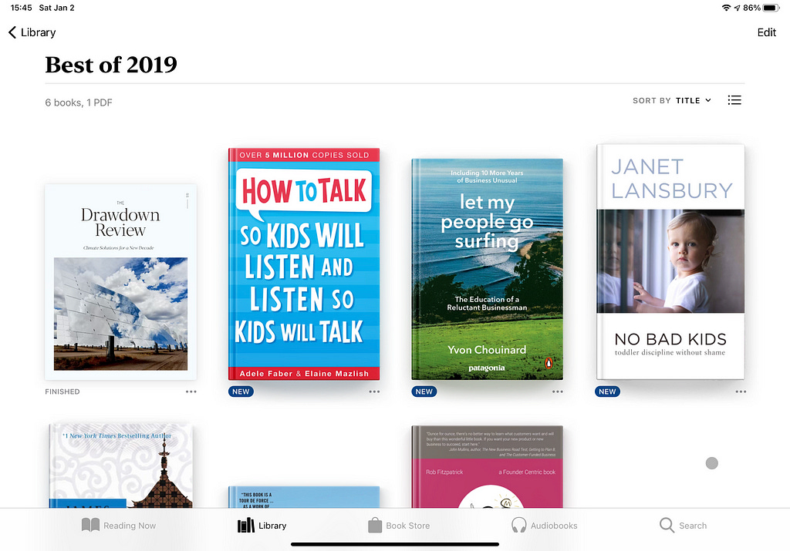Tap FINISHED label under Drawdown Review
The image size is (790, 551).
(x=62, y=391)
